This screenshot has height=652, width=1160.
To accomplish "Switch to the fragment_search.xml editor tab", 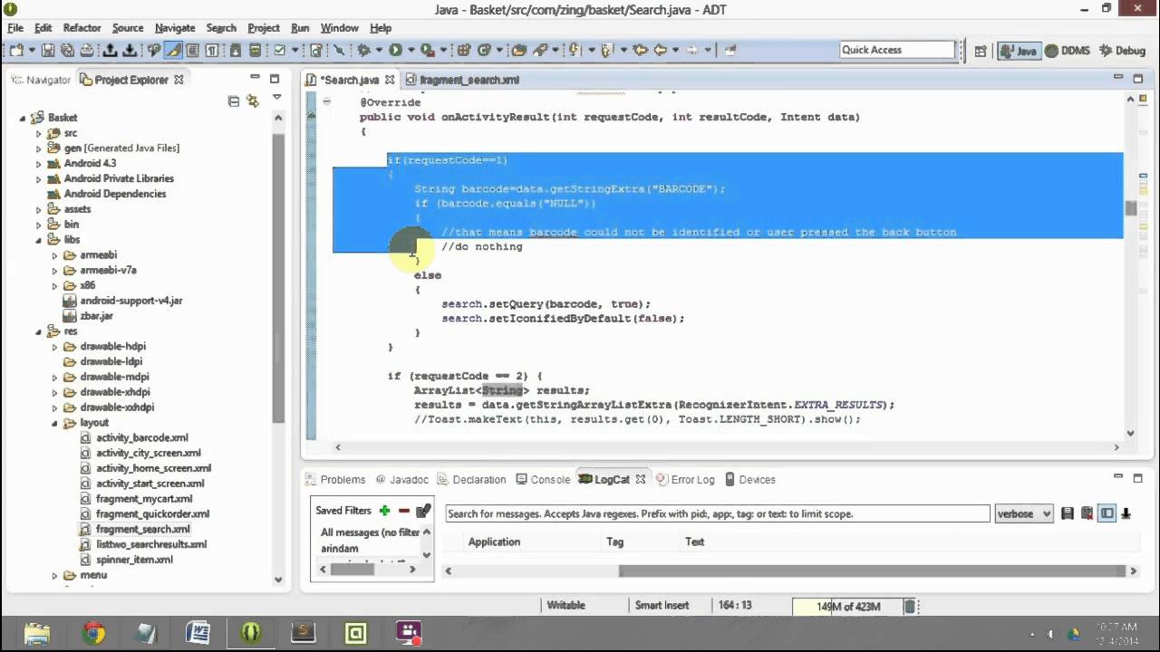I will click(462, 80).
